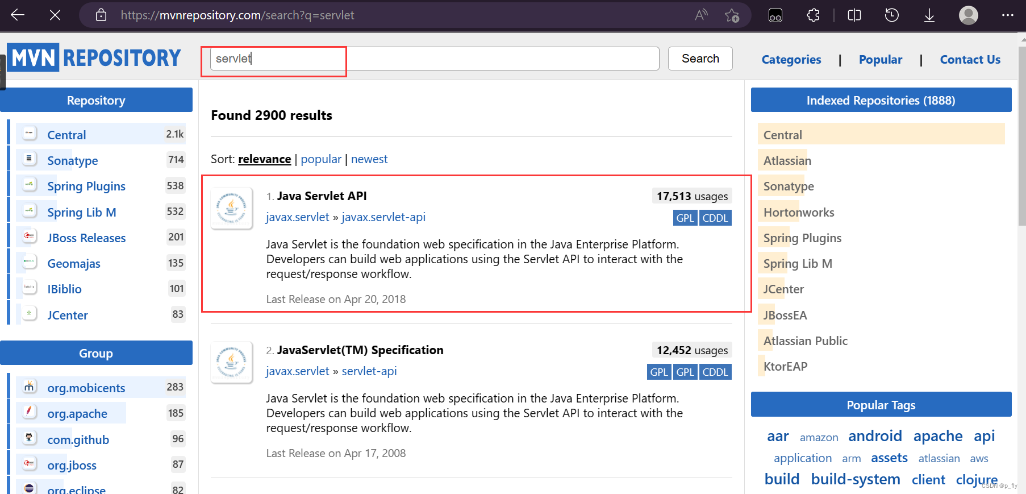Screen dimensions: 1026x494
Task: Filter by Central in Repository sidebar
Action: 66,135
